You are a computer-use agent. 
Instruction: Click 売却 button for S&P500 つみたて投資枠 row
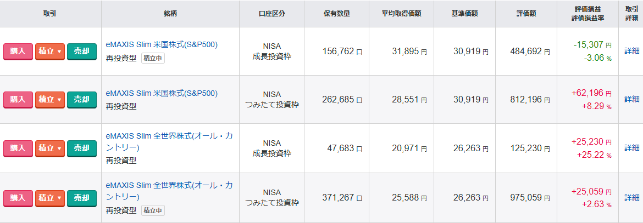(x=81, y=99)
